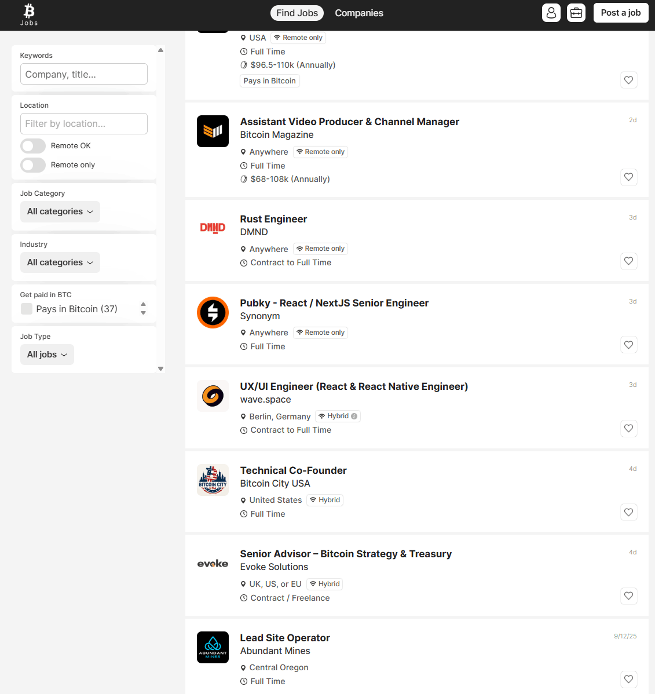Screen dimensions: 655x694
Task: Open the All jobs type dropdown
Action: tap(47, 355)
